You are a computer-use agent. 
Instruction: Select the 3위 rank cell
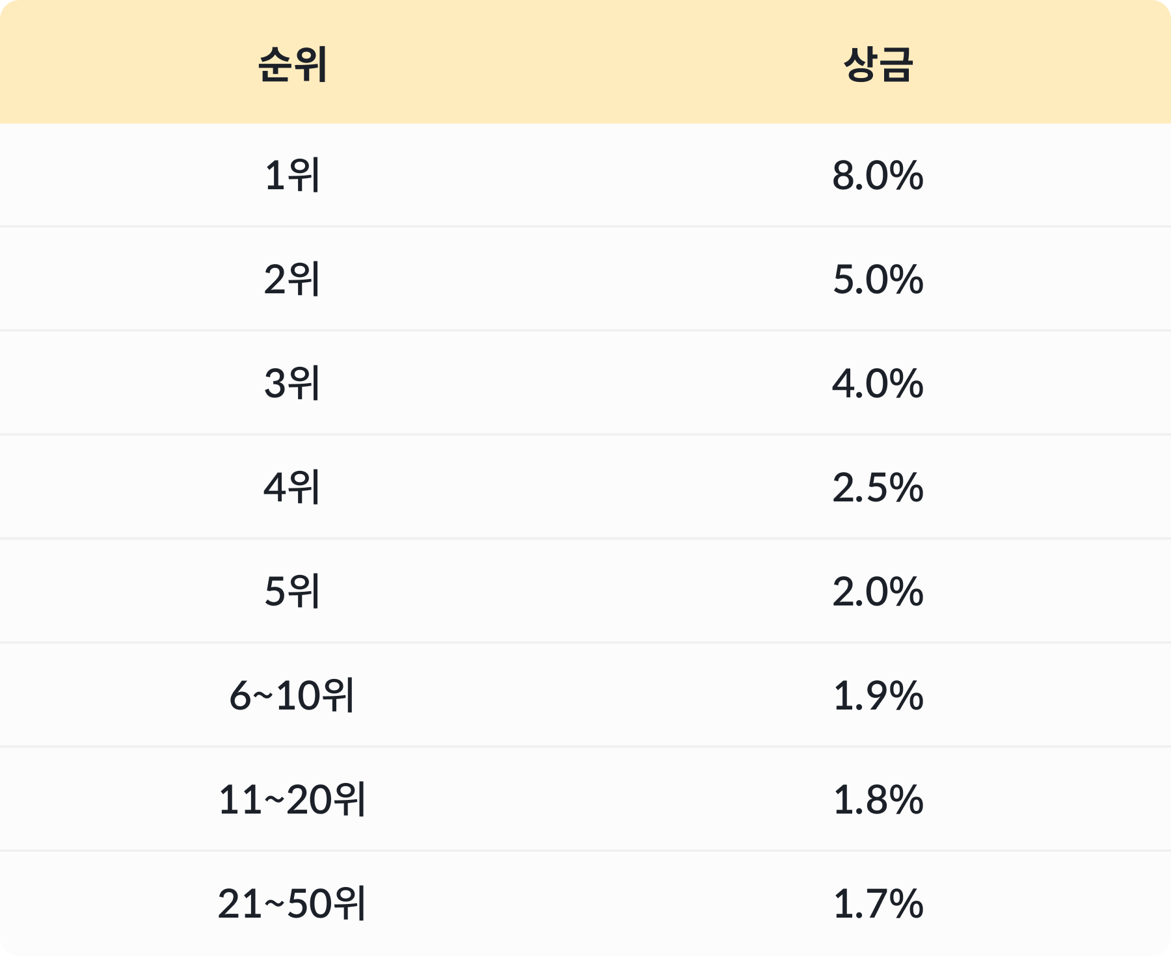pos(293,384)
